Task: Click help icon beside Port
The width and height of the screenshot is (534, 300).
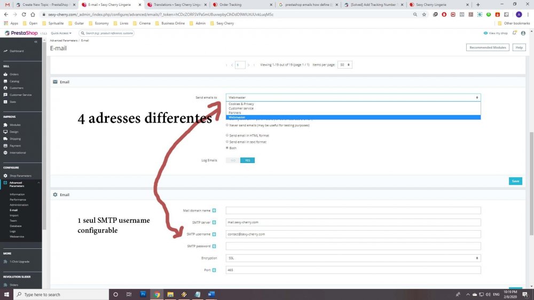Action: (x=214, y=270)
